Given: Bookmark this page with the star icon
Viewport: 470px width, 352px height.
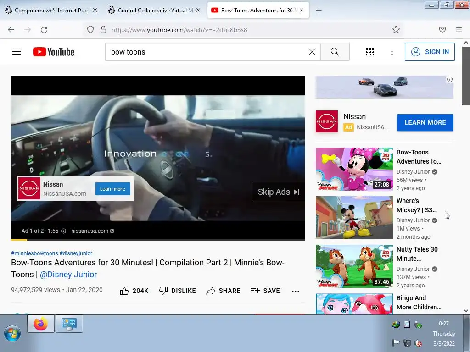Looking at the screenshot, I should click(396, 30).
